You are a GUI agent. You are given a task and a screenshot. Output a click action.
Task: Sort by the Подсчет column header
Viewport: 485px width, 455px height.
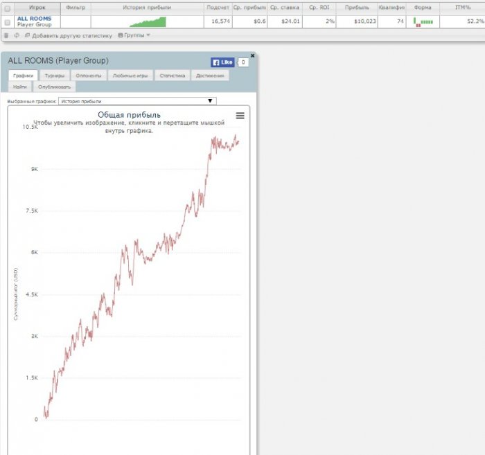(x=218, y=8)
